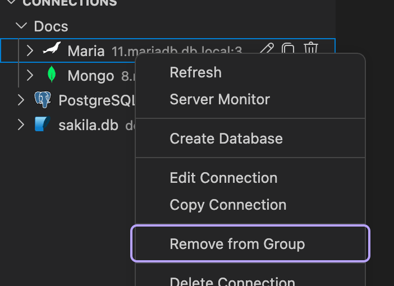The image size is (394, 286).
Task: Select the Docs group label
Action: click(51, 26)
